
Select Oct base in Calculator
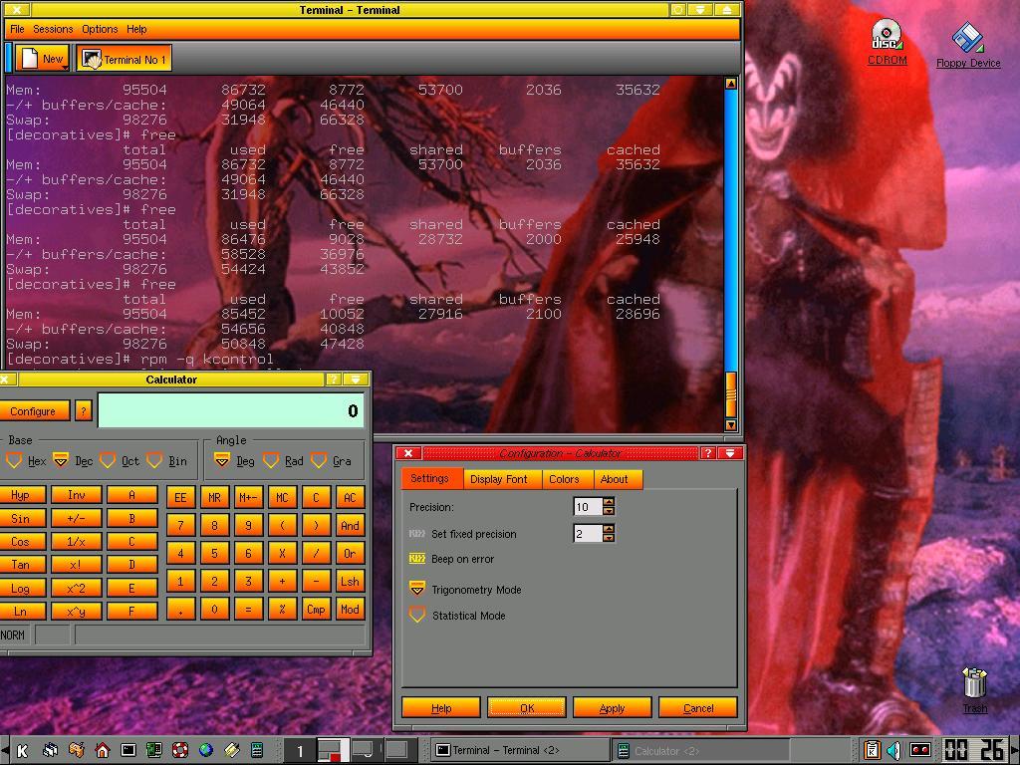120,461
